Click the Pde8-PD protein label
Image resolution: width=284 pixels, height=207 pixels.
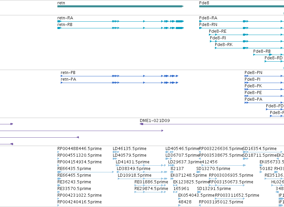[x=275, y=106]
